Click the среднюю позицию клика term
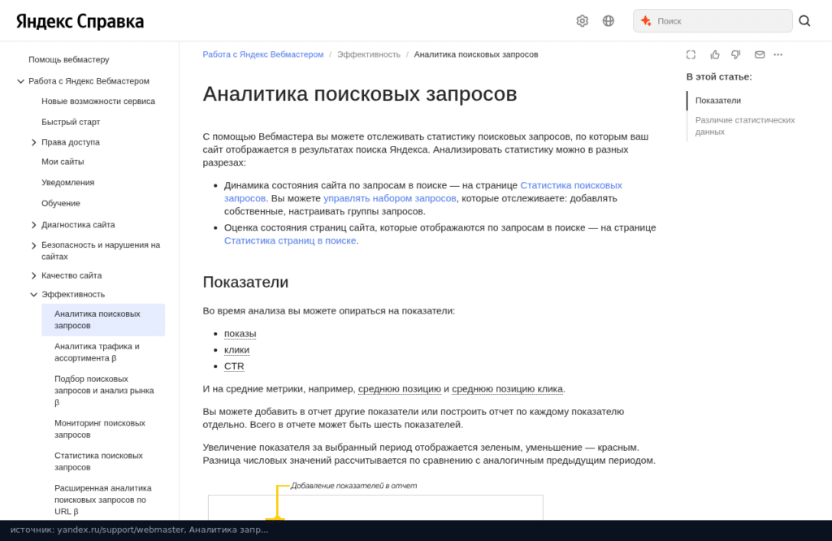 click(x=507, y=389)
